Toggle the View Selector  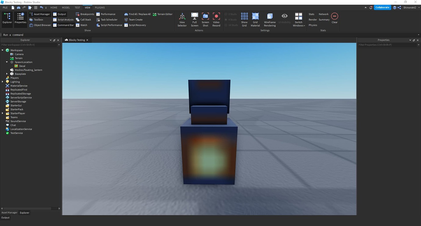(x=182, y=20)
